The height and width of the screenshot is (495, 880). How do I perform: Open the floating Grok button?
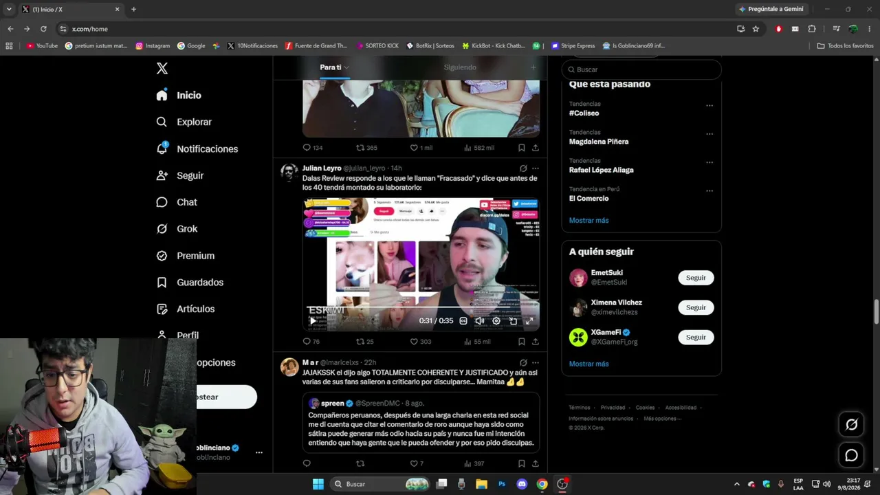click(x=851, y=425)
